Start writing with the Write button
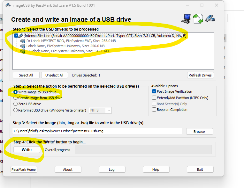The width and height of the screenshot is (244, 188). pos(27,150)
